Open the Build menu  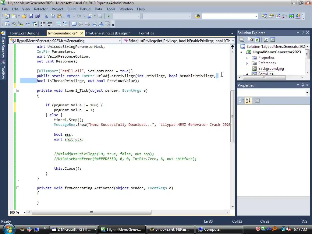(71, 9)
